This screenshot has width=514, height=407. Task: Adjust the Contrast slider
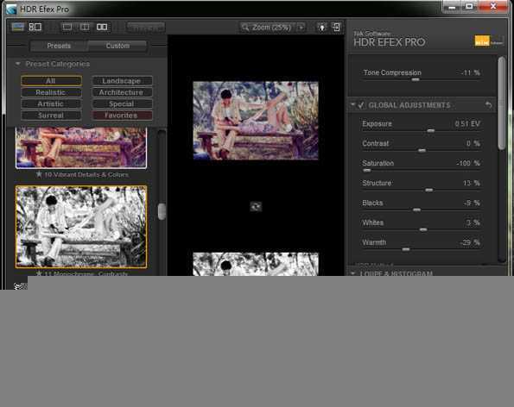[x=422, y=151]
